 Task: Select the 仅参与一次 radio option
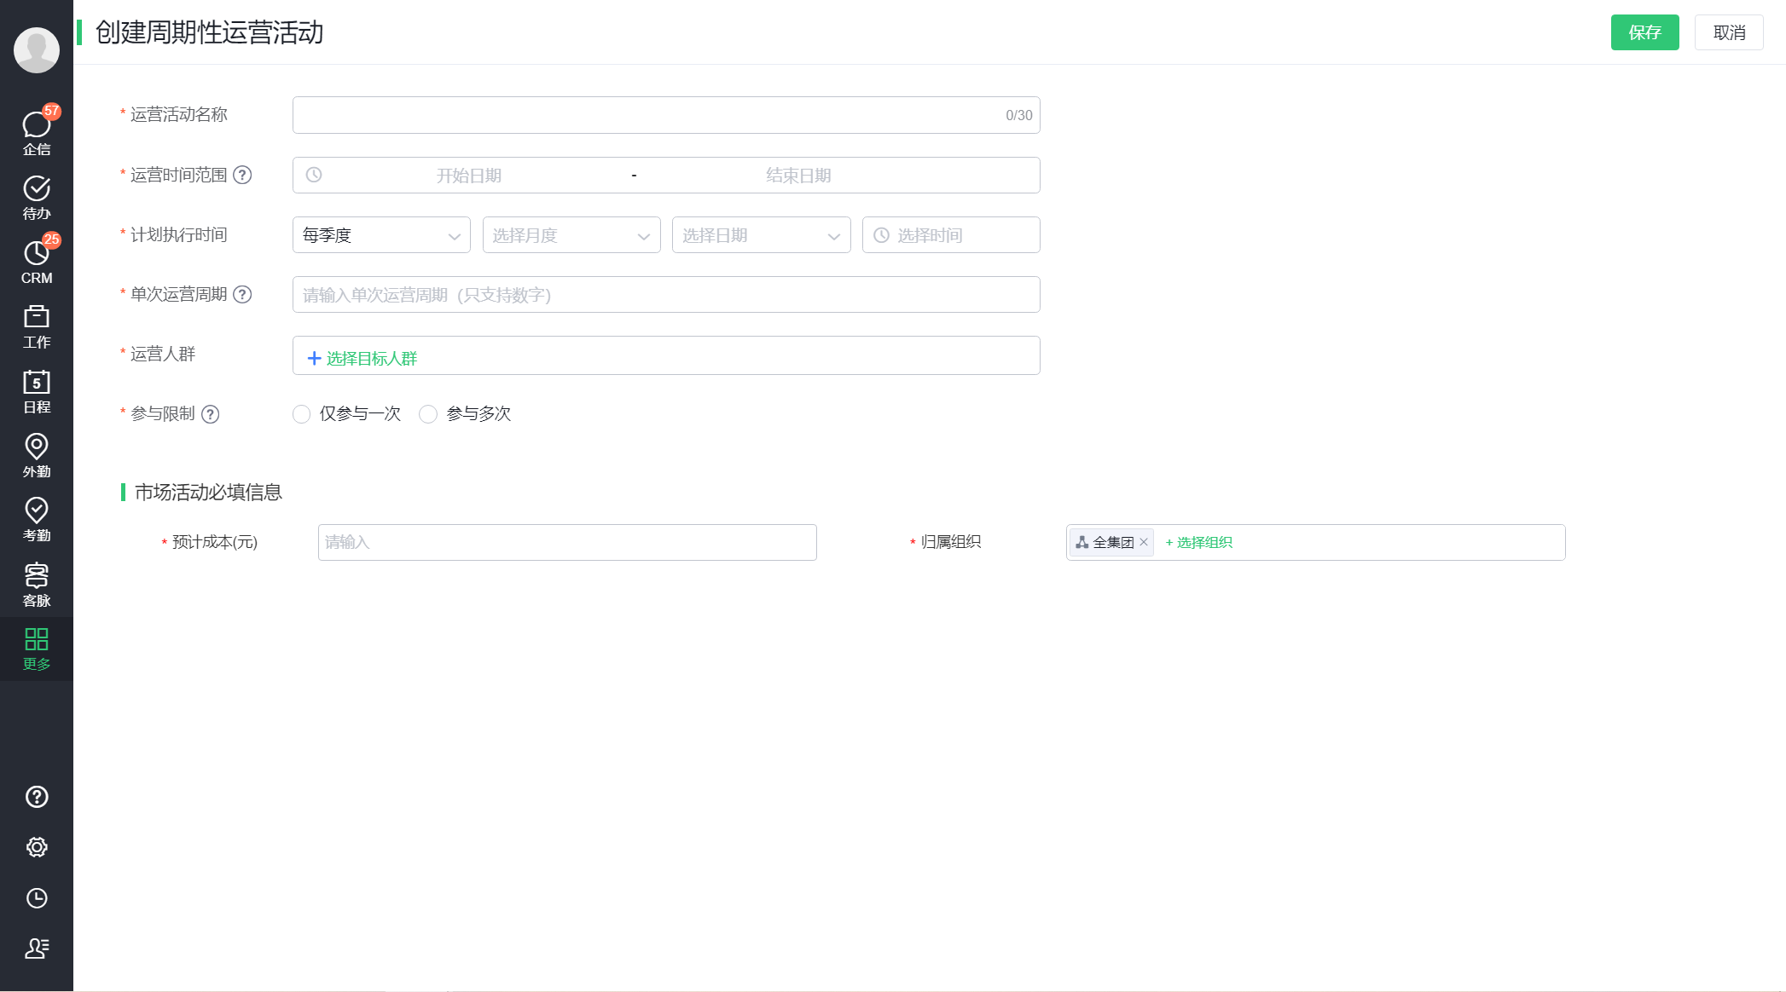(301, 414)
